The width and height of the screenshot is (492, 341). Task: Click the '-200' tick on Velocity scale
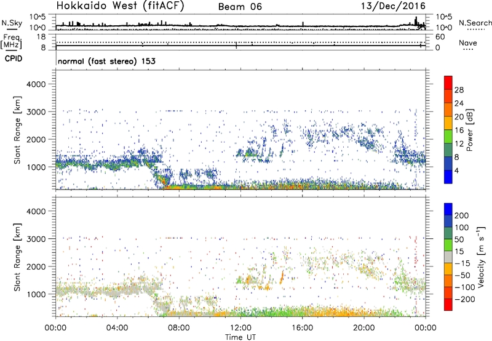click(x=464, y=299)
